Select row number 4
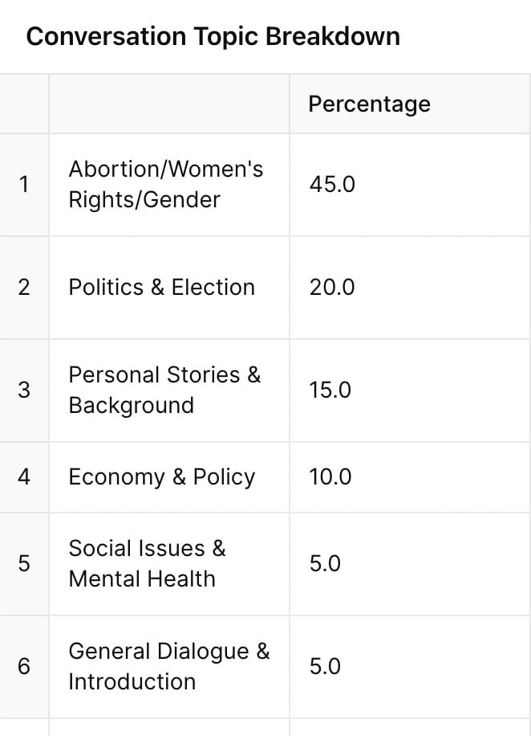The width and height of the screenshot is (531, 736). [24, 476]
